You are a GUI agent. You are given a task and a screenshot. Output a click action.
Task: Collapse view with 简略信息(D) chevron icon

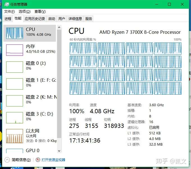coord(7,160)
